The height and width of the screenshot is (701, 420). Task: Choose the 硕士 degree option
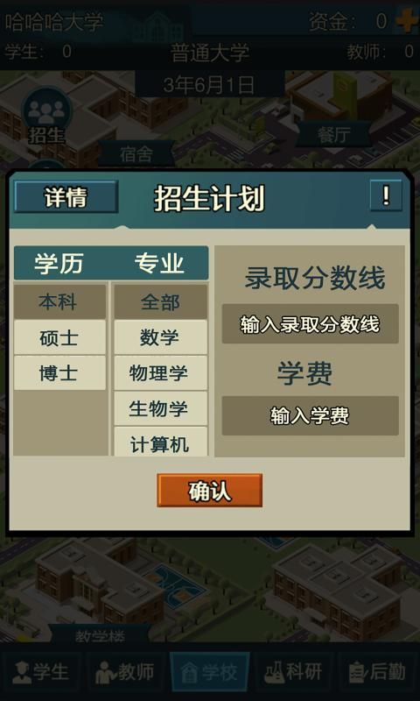click(x=59, y=337)
